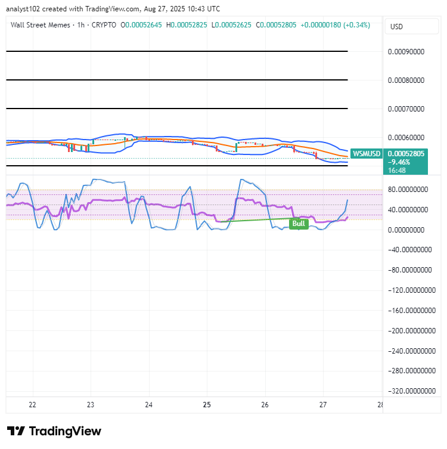Click the current price 0.00052805 label
Screen dimensions: 447x449
tap(406, 154)
